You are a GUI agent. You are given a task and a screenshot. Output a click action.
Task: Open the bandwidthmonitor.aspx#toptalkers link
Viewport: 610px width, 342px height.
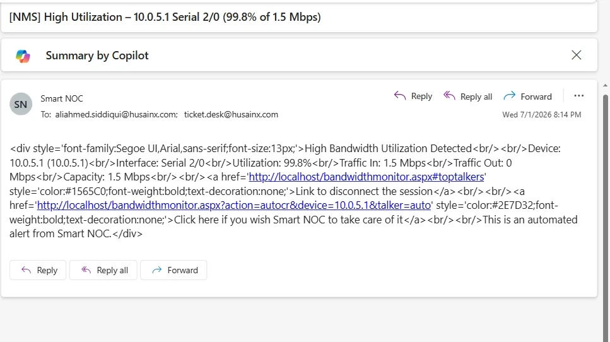coord(366,177)
